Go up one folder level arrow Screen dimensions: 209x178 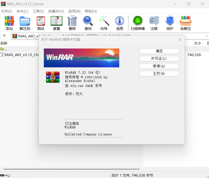click(x=4, y=36)
